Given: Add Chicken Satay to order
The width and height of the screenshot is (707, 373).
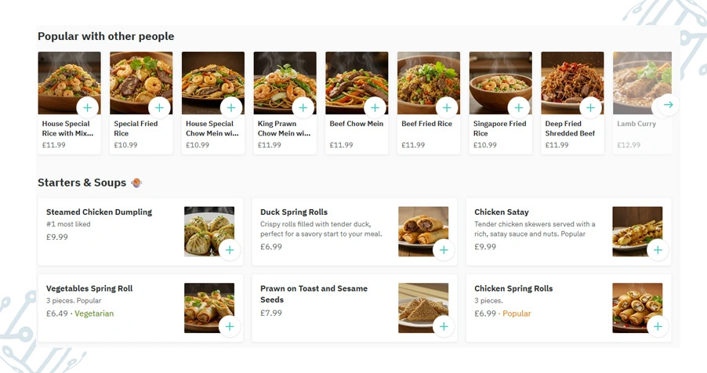Looking at the screenshot, I should pyautogui.click(x=658, y=250).
